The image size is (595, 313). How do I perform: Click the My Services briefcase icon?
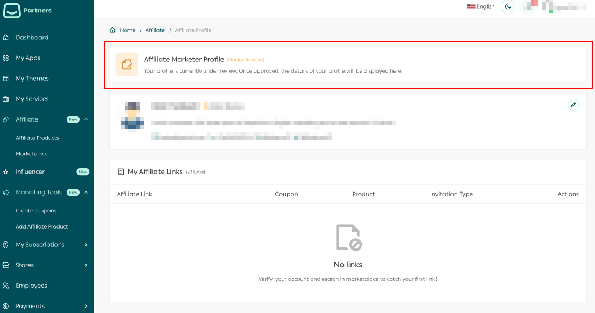coord(6,99)
